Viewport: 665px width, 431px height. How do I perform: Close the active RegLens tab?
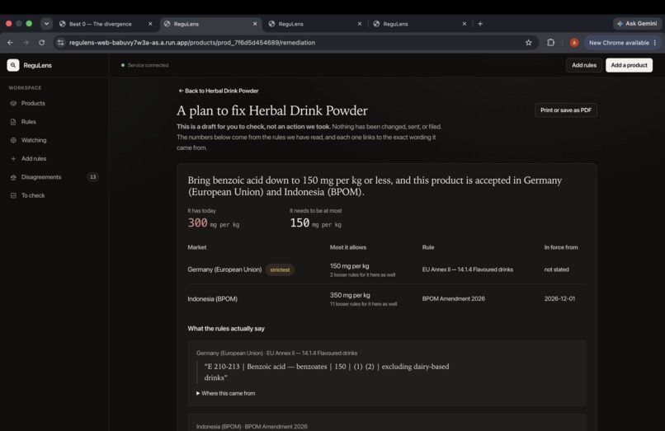[255, 24]
